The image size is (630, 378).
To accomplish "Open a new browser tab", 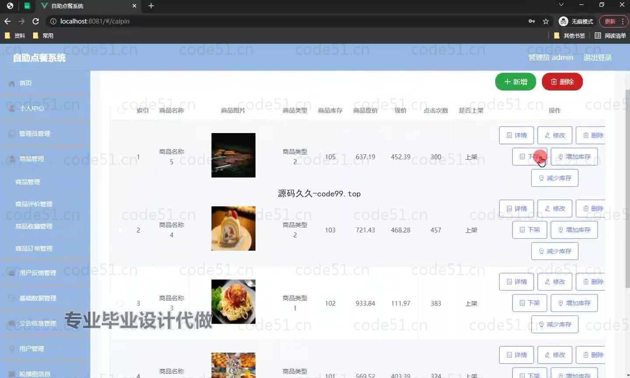I will [x=151, y=6].
